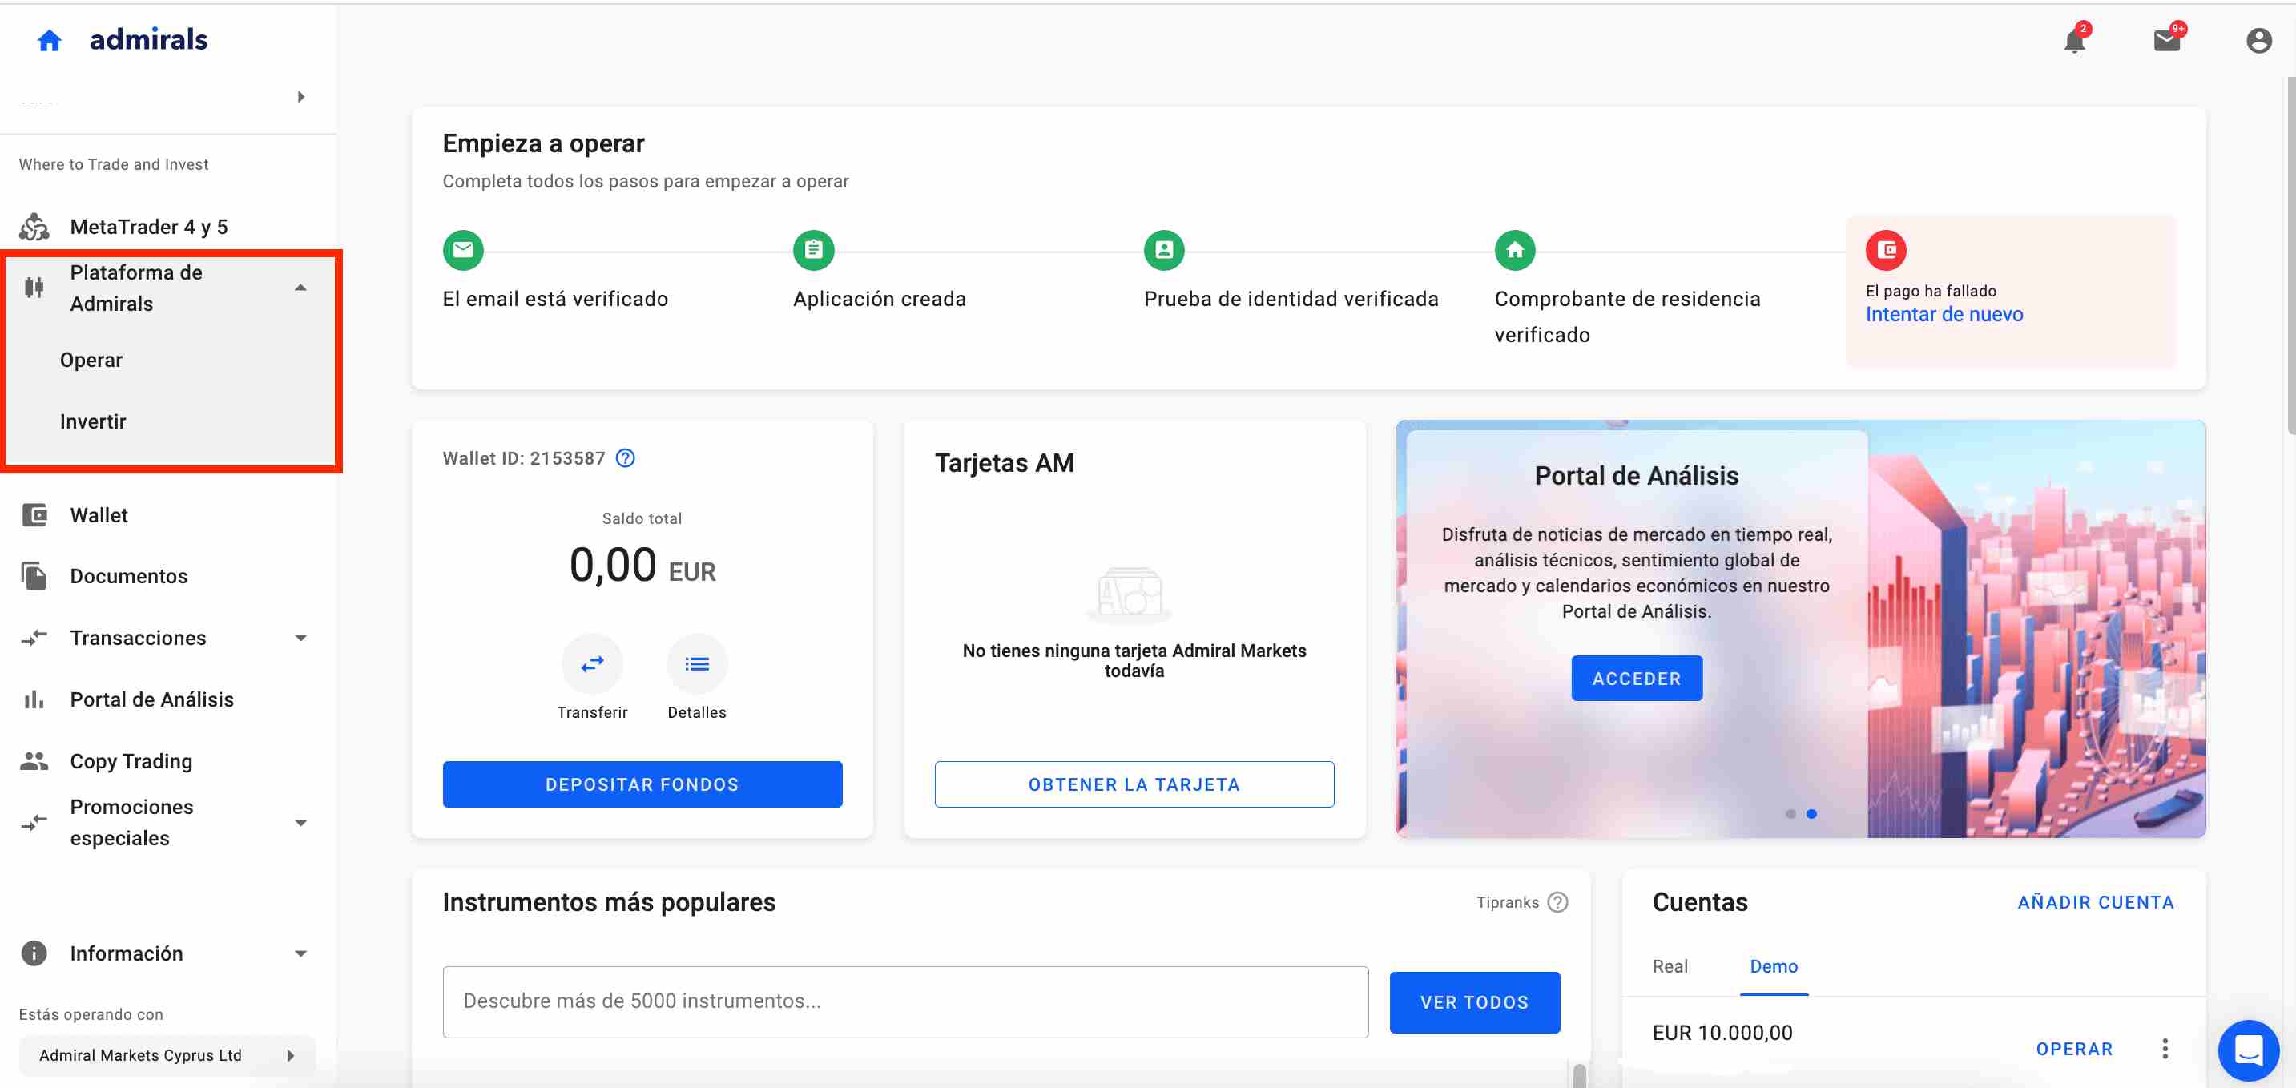Collapse the Plataforma de Admirals section
Viewport: 2296px width, 1088px height.
[x=300, y=288]
